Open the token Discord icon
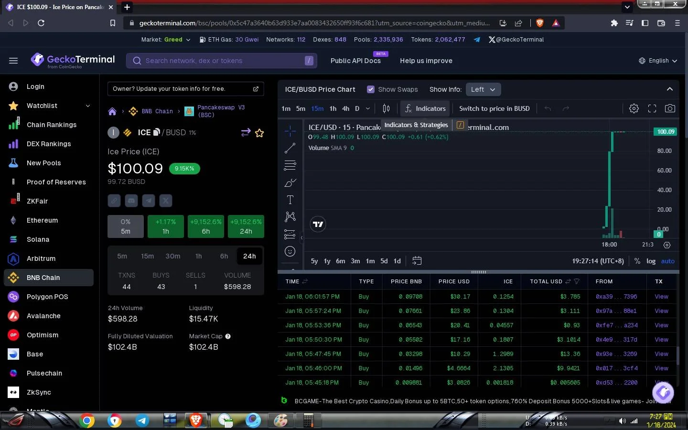Screen dimensions: 688x430 pyautogui.click(x=131, y=201)
